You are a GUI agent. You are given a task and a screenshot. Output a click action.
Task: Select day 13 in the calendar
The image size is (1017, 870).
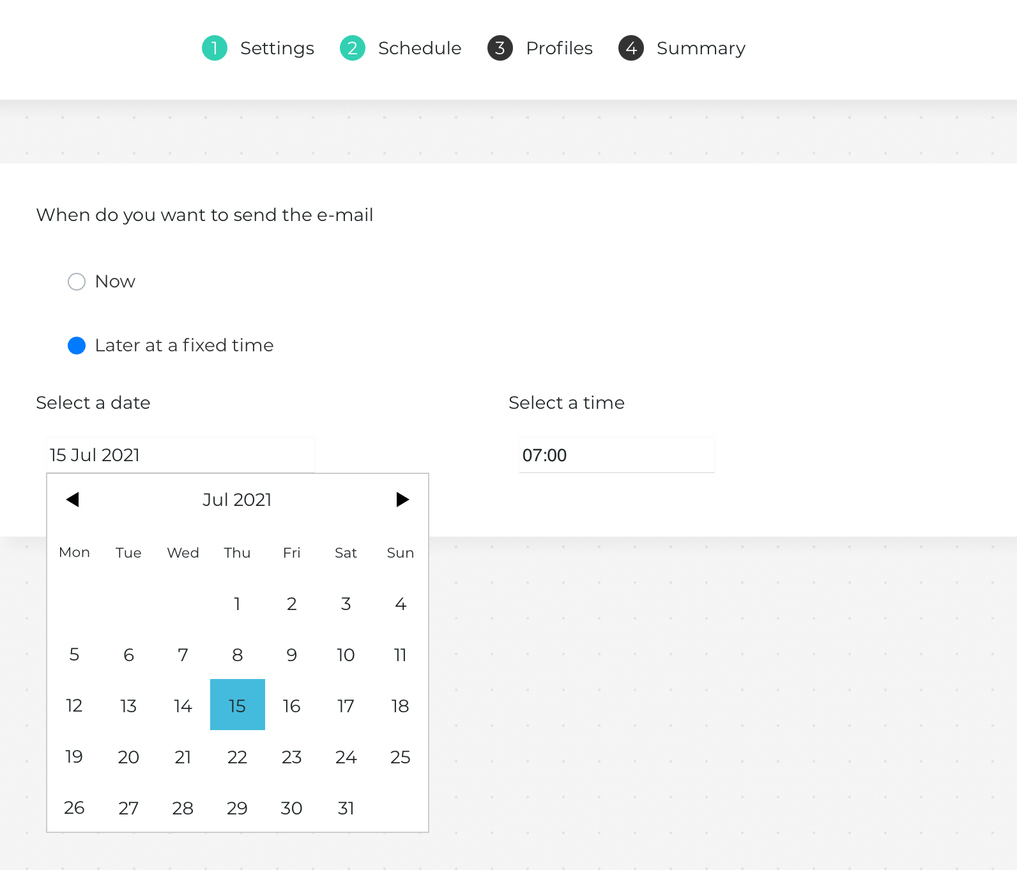click(x=128, y=706)
